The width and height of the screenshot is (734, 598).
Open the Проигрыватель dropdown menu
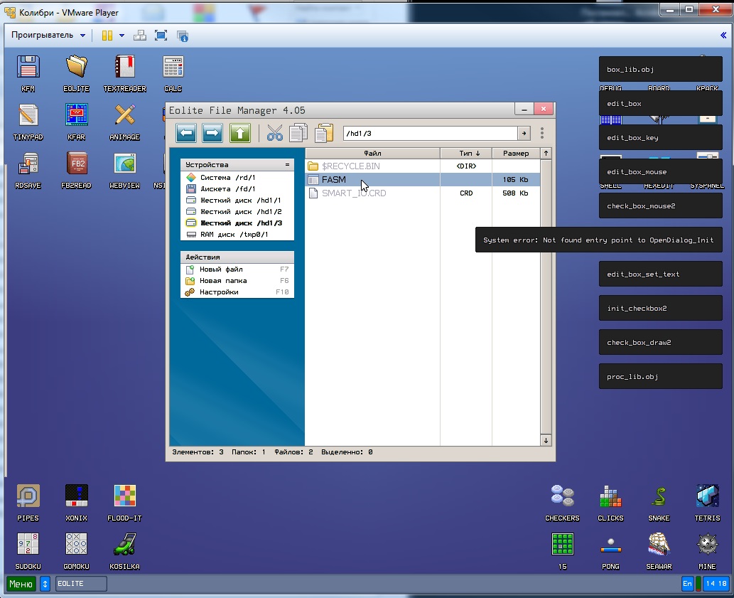48,36
